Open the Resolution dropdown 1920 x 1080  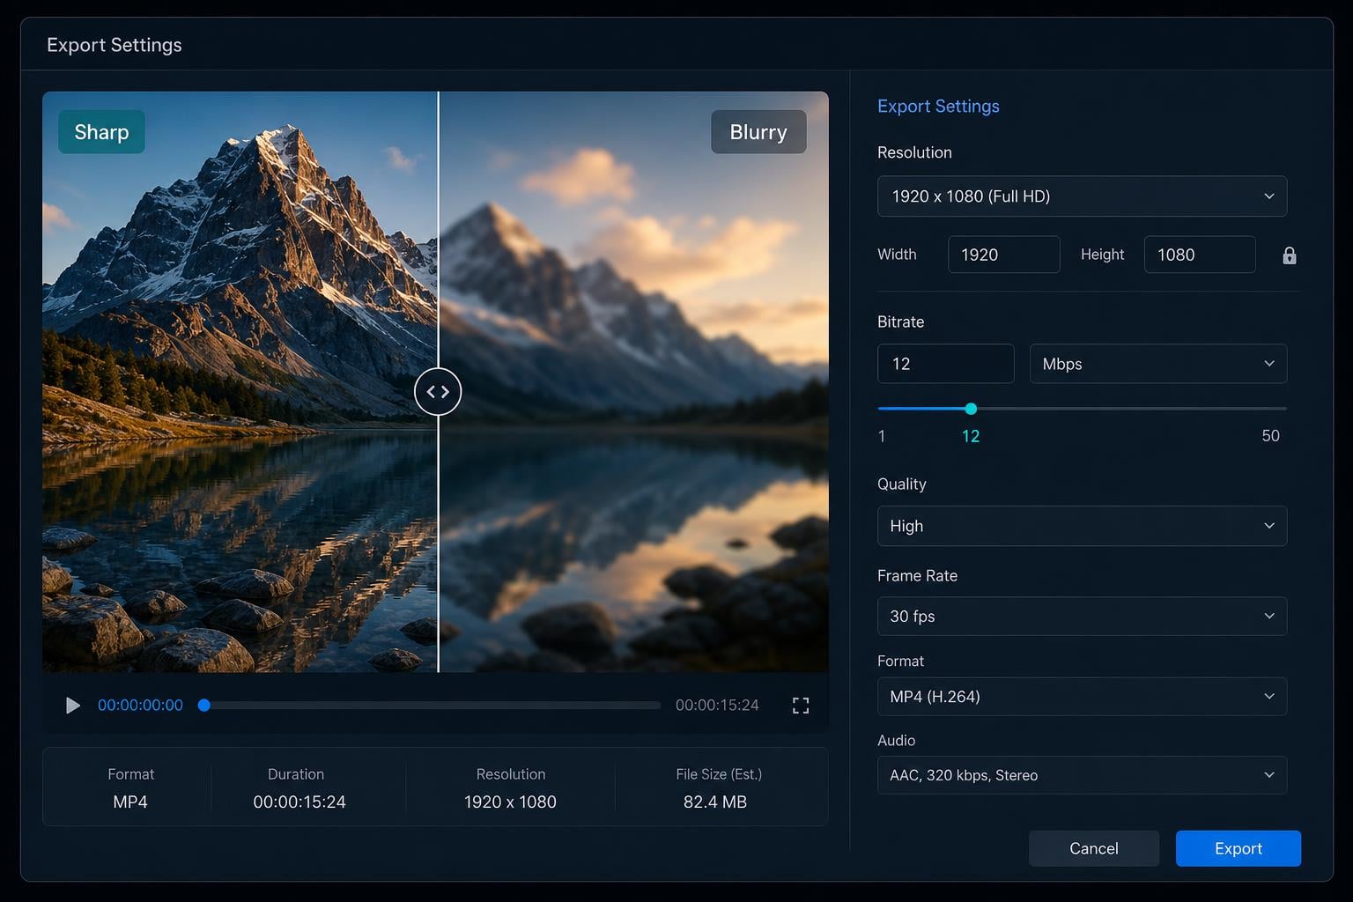click(1082, 196)
